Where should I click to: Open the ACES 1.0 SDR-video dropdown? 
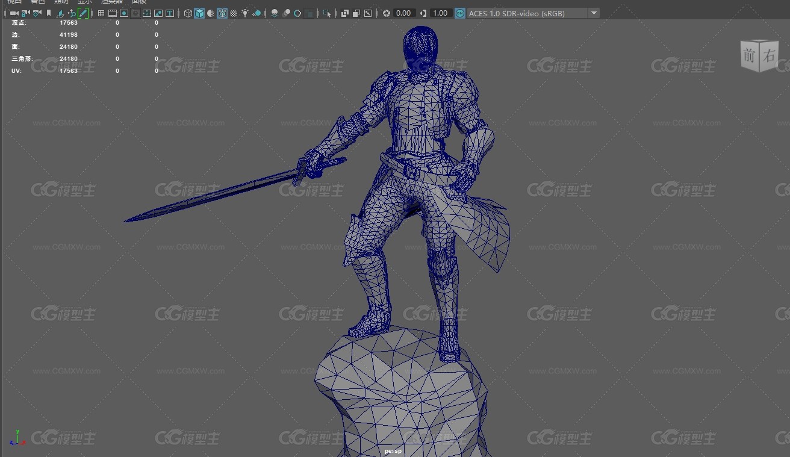pyautogui.click(x=533, y=13)
